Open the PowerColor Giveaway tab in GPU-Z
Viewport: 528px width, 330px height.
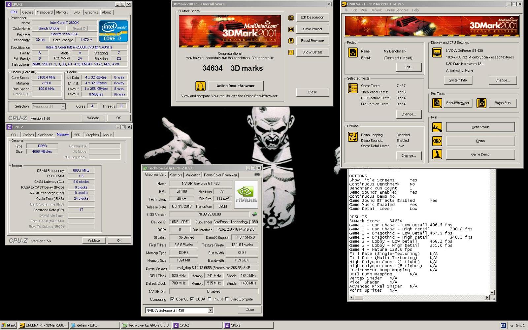click(220, 175)
